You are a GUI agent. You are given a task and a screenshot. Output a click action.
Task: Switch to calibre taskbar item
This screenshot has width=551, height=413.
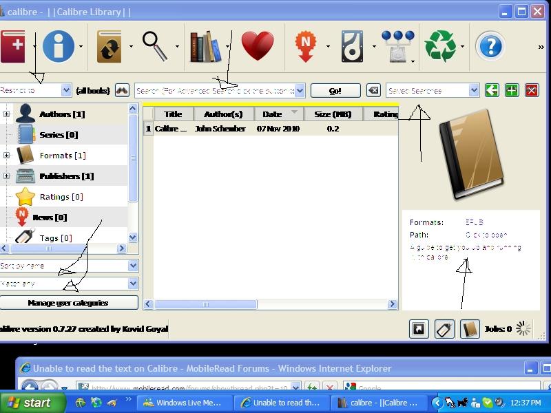(379, 403)
